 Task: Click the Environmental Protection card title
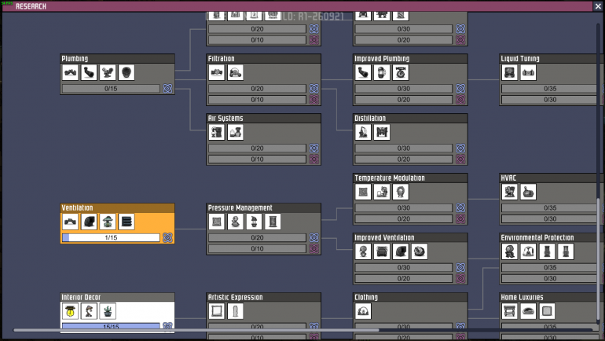point(537,237)
